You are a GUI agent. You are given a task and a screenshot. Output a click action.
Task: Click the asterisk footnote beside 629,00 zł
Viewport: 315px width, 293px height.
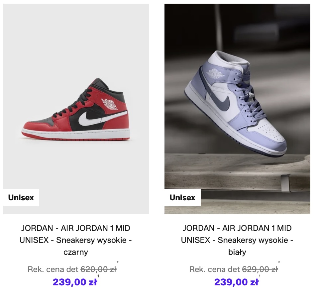[279, 262]
